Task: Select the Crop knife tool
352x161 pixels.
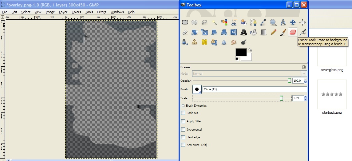Action: (x=185, y=32)
